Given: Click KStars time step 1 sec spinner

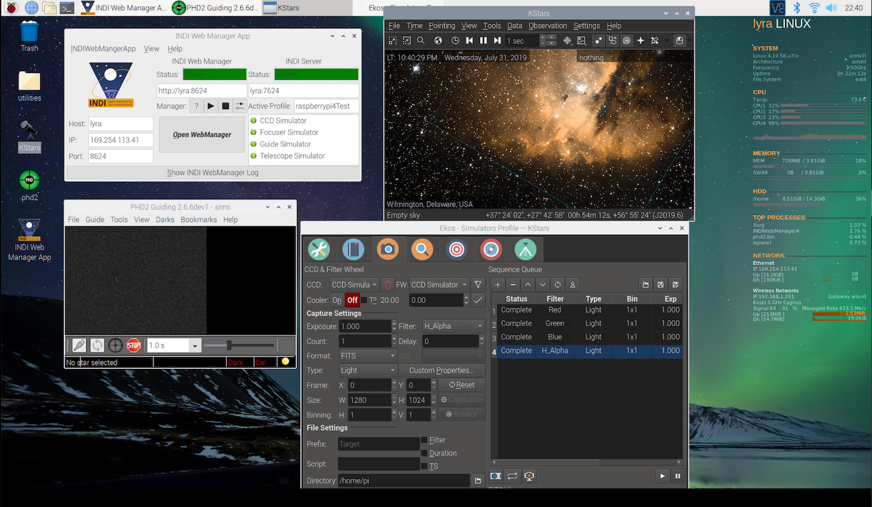Looking at the screenshot, I should (x=531, y=41).
